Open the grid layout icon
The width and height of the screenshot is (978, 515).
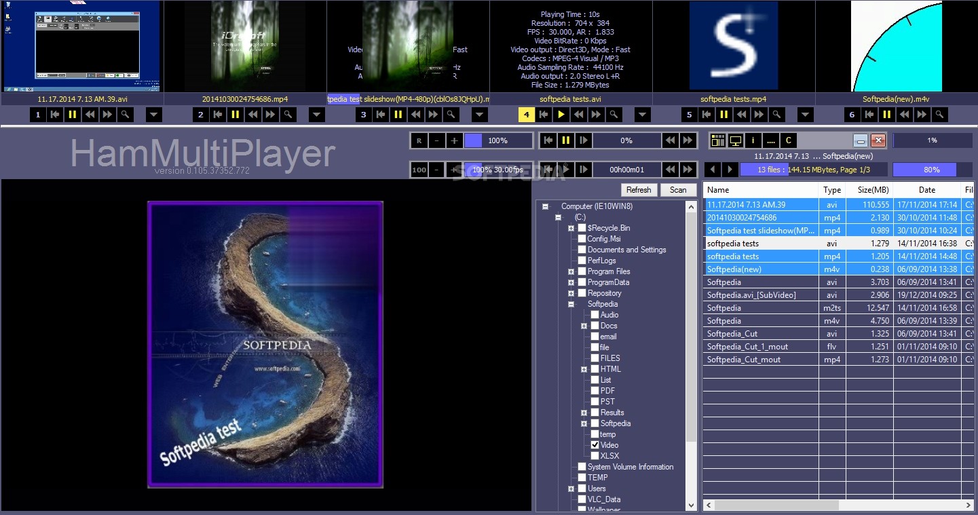[717, 140]
